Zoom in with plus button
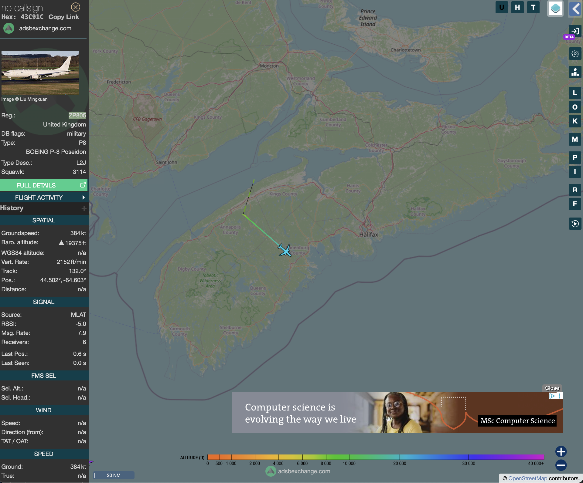 click(x=561, y=451)
